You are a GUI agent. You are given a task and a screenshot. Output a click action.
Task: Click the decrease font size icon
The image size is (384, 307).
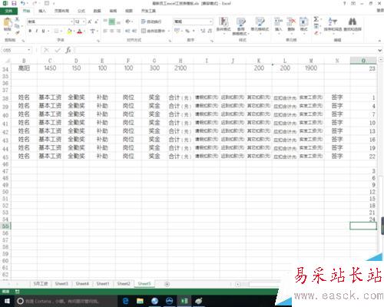[x=97, y=21]
